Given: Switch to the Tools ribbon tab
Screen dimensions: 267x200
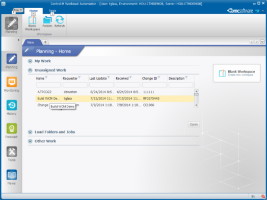Looking at the screenshot, I should coord(52,11).
